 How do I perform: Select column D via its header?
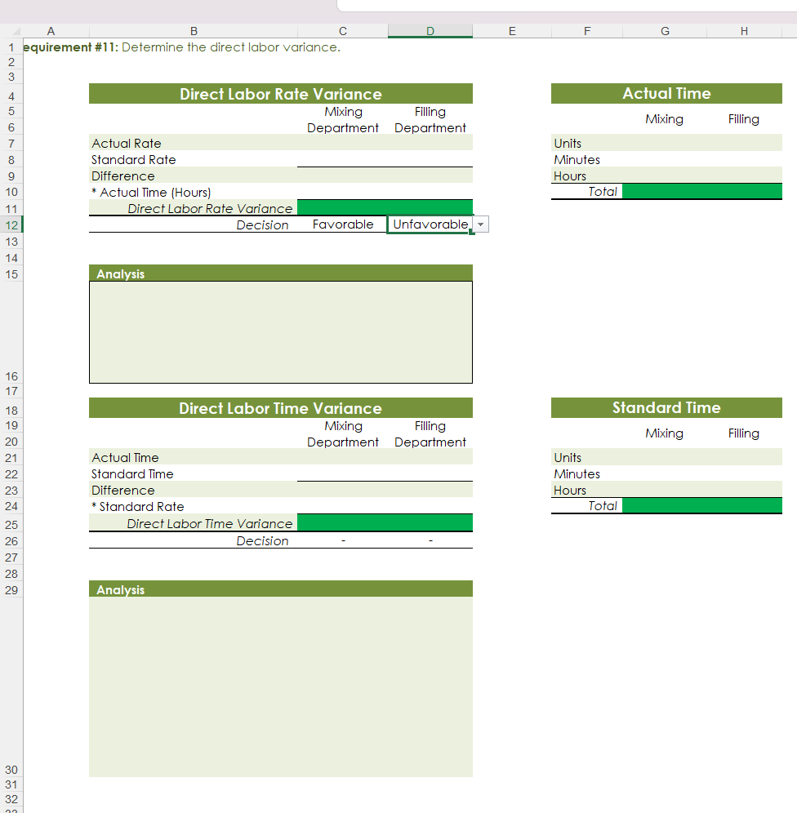[430, 30]
